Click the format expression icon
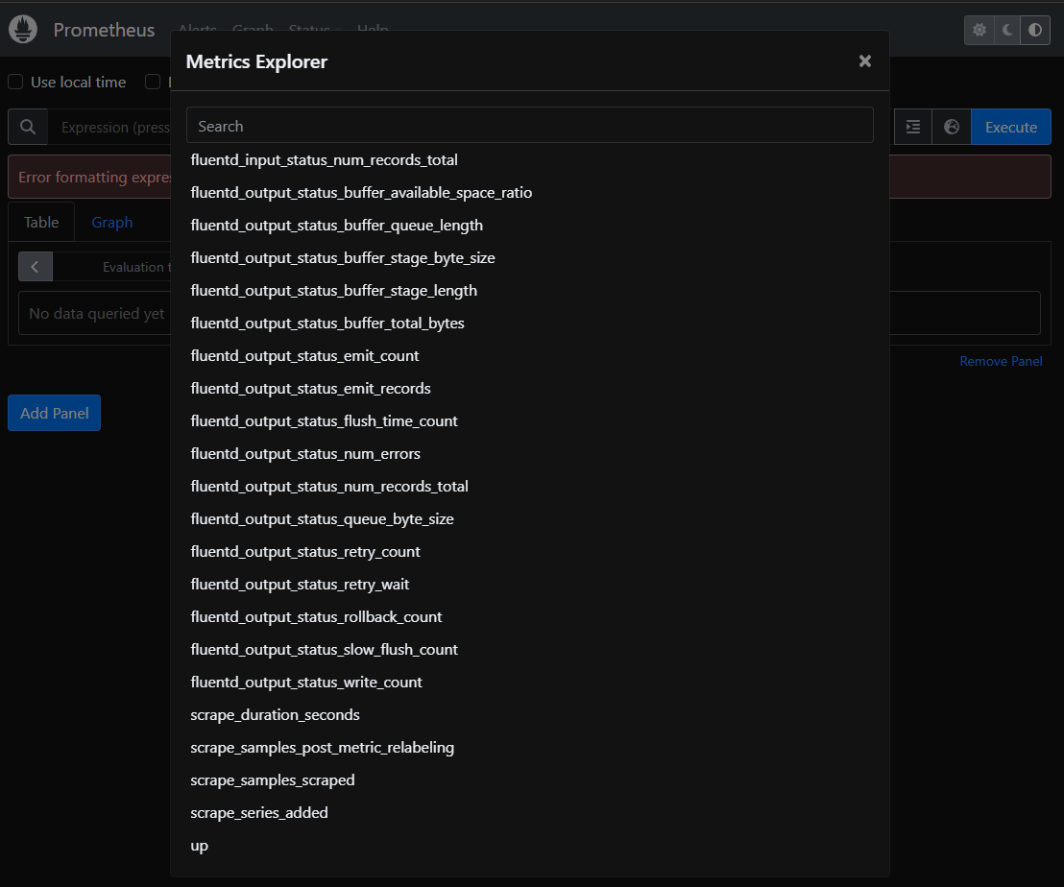This screenshot has width=1064, height=887. (x=912, y=127)
